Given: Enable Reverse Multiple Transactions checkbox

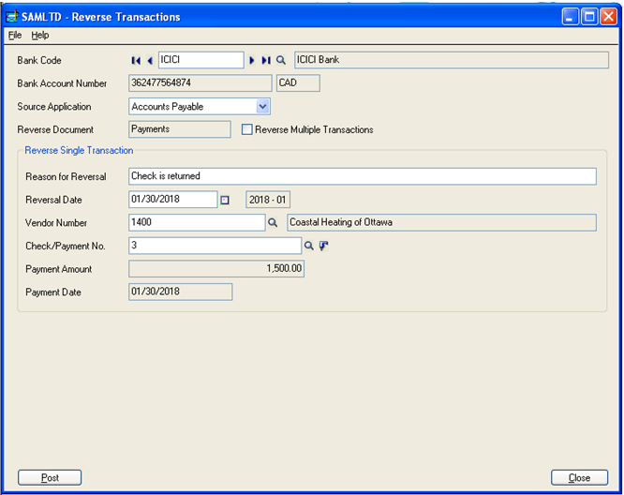Looking at the screenshot, I should click(x=247, y=130).
